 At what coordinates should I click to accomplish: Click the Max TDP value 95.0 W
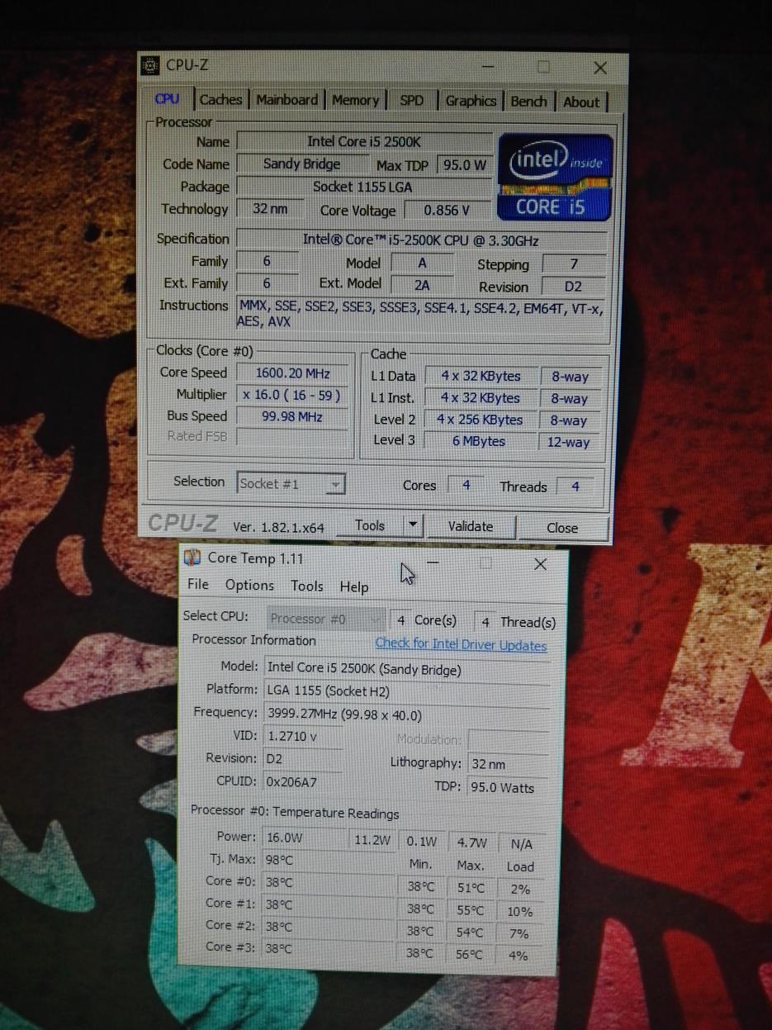464,165
